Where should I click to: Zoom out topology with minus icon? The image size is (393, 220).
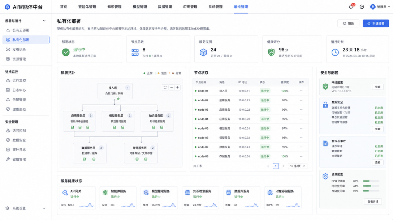(172, 88)
